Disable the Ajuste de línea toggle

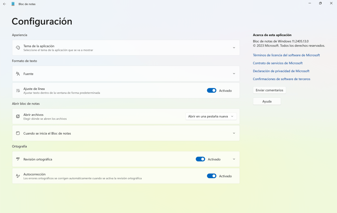tap(212, 91)
